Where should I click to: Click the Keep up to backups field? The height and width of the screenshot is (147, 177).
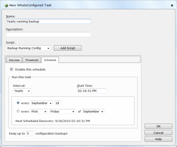[x=29, y=133]
